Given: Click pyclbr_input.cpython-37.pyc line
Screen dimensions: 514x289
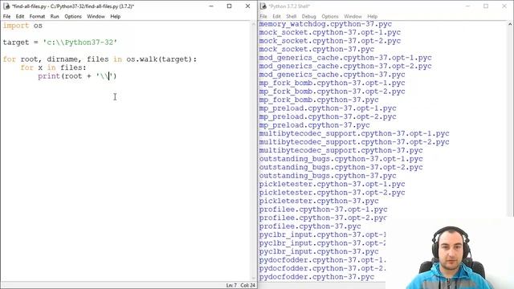Looking at the screenshot, I should [x=319, y=251].
